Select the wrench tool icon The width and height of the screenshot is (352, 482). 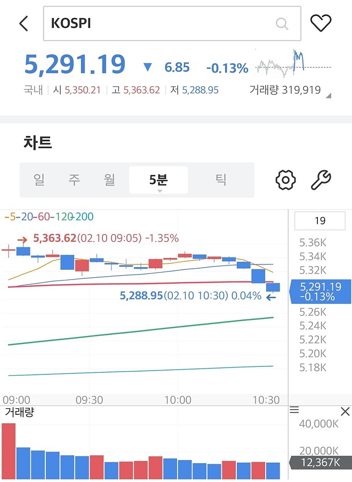(322, 180)
